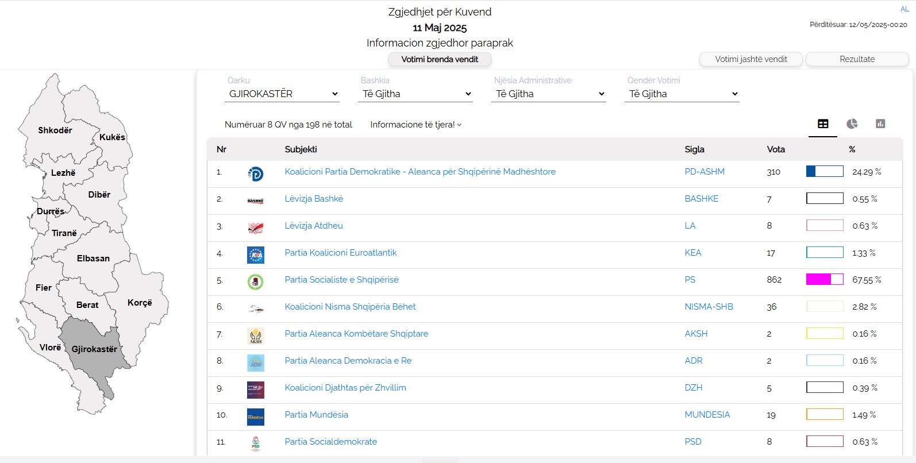Open the Bashkia dropdown
The image size is (916, 463).
pyautogui.click(x=415, y=94)
